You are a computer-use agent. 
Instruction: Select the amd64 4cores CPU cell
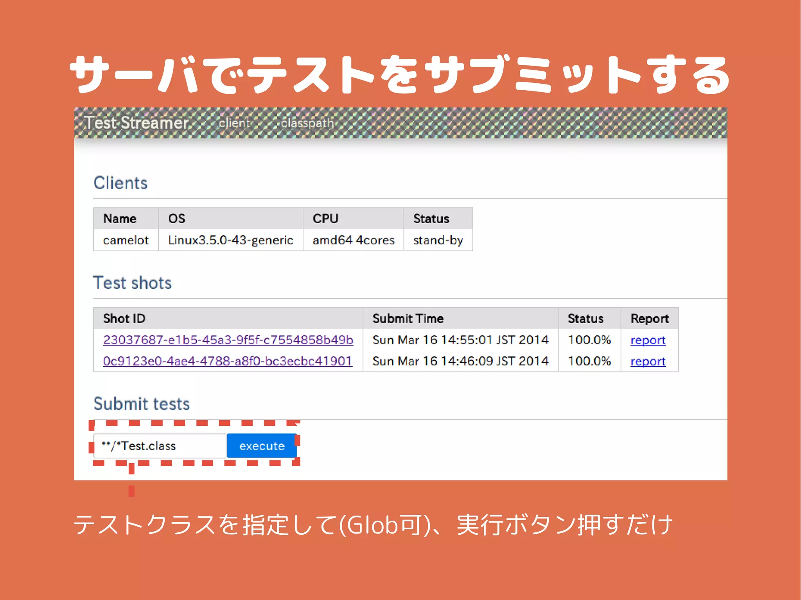point(354,240)
